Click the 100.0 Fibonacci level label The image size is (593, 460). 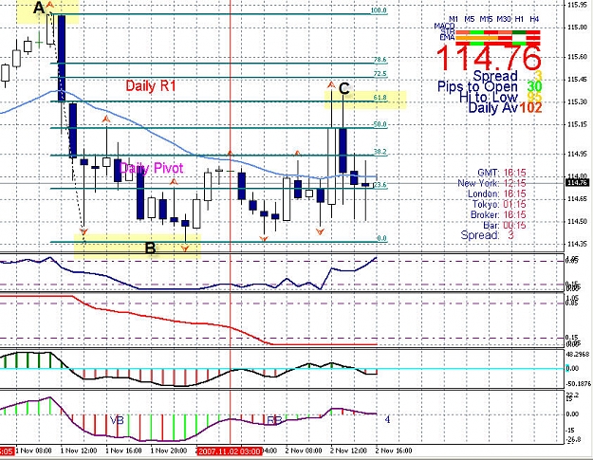pos(379,10)
